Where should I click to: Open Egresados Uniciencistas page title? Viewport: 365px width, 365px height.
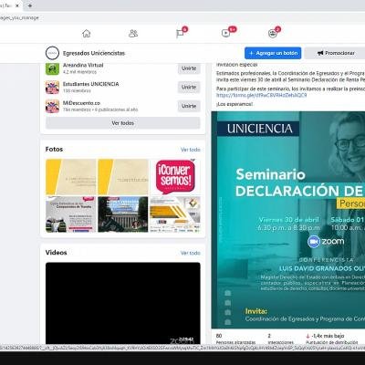[94, 53]
